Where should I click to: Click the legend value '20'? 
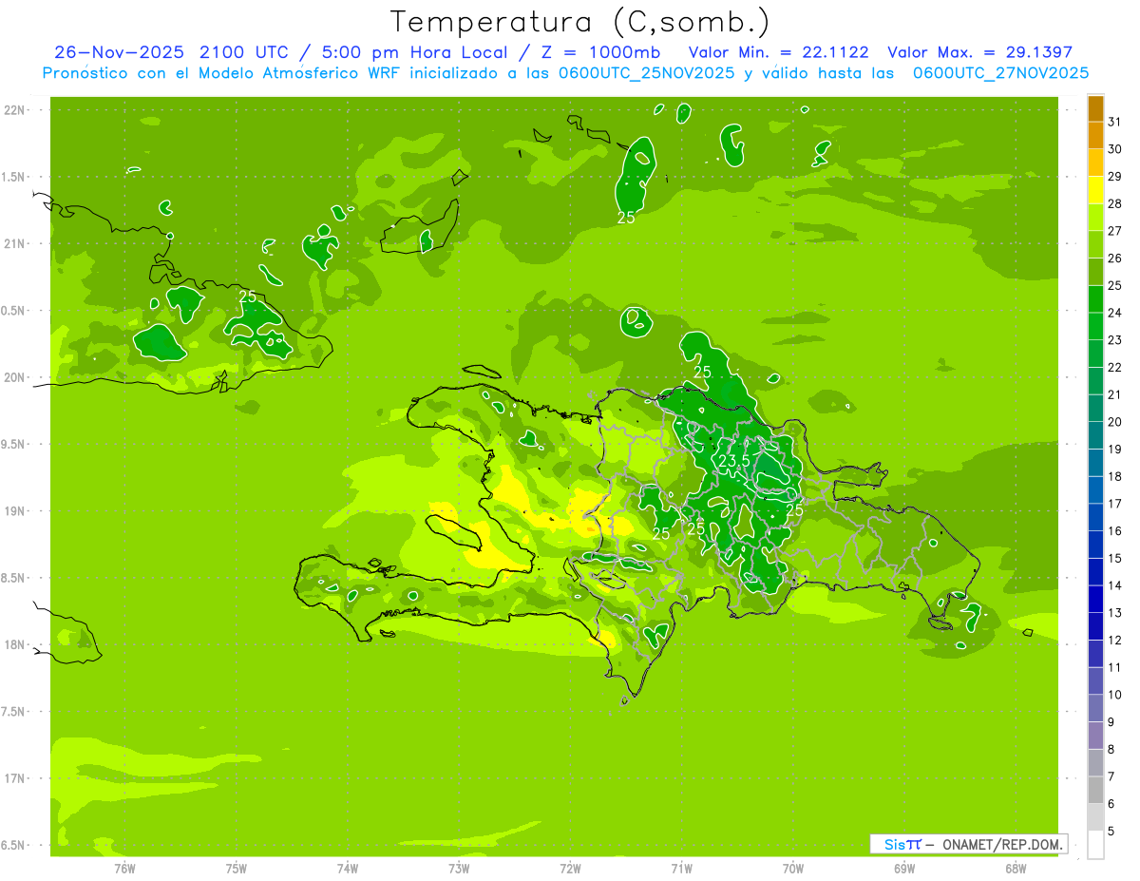(1115, 422)
